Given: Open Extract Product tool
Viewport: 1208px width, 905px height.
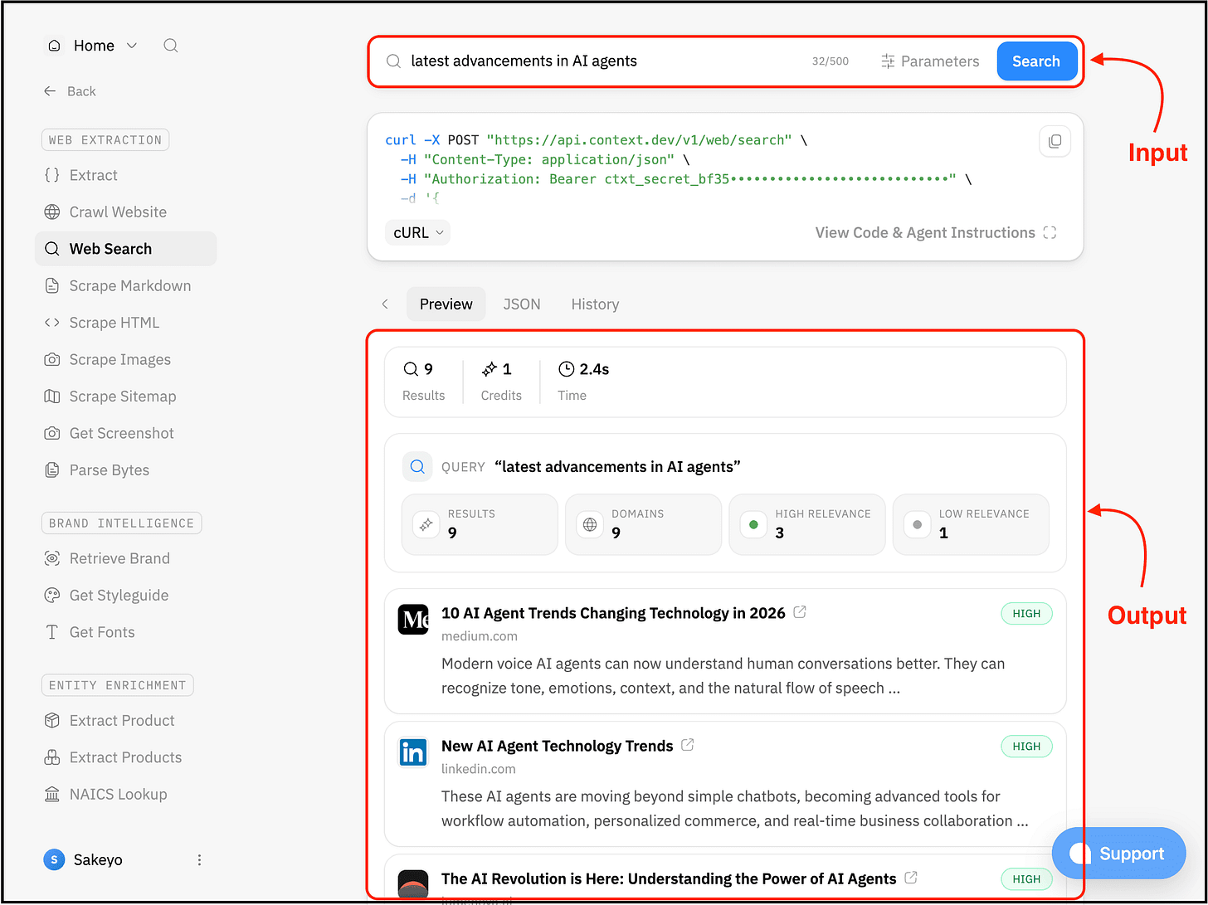Looking at the screenshot, I should (125, 720).
